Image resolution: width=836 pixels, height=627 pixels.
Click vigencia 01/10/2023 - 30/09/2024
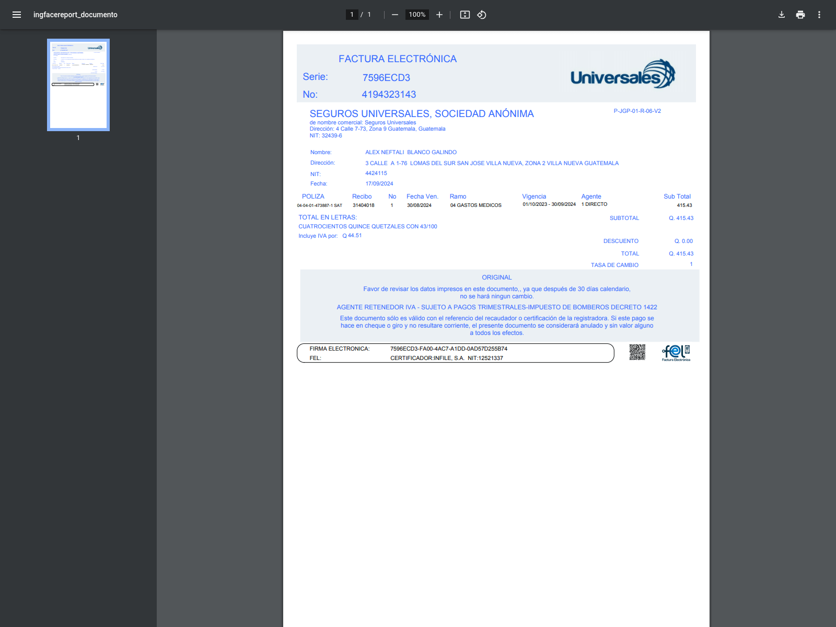(x=549, y=204)
